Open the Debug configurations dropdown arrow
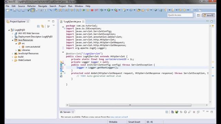Image resolution: width=221 pixels, height=124 pixels. 105,10
